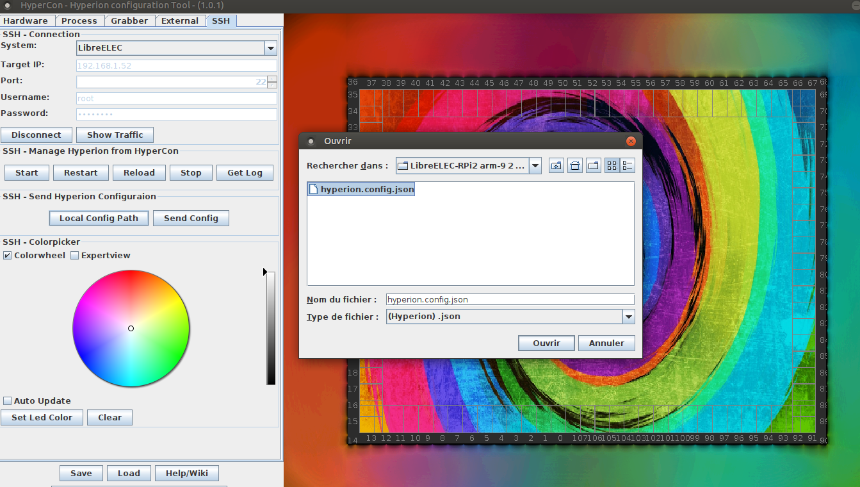Viewport: 860px width, 487px height.
Task: Click LED number 13 on bottom edge
Action: pyautogui.click(x=371, y=438)
